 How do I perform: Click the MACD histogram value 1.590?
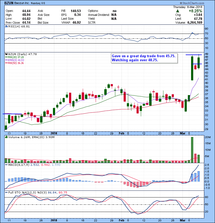point(56,165)
